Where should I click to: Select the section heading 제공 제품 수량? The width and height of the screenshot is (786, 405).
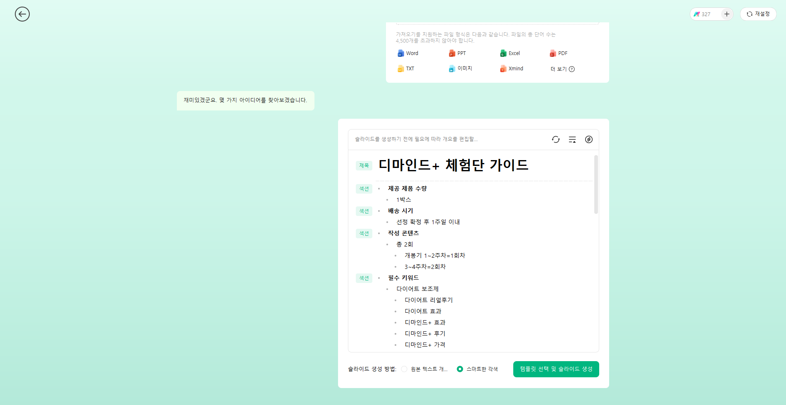(x=407, y=189)
